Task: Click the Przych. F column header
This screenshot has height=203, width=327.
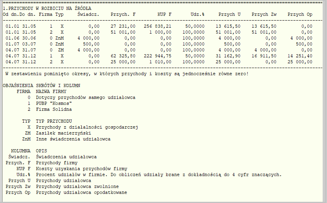Action: pyautogui.click(x=123, y=14)
